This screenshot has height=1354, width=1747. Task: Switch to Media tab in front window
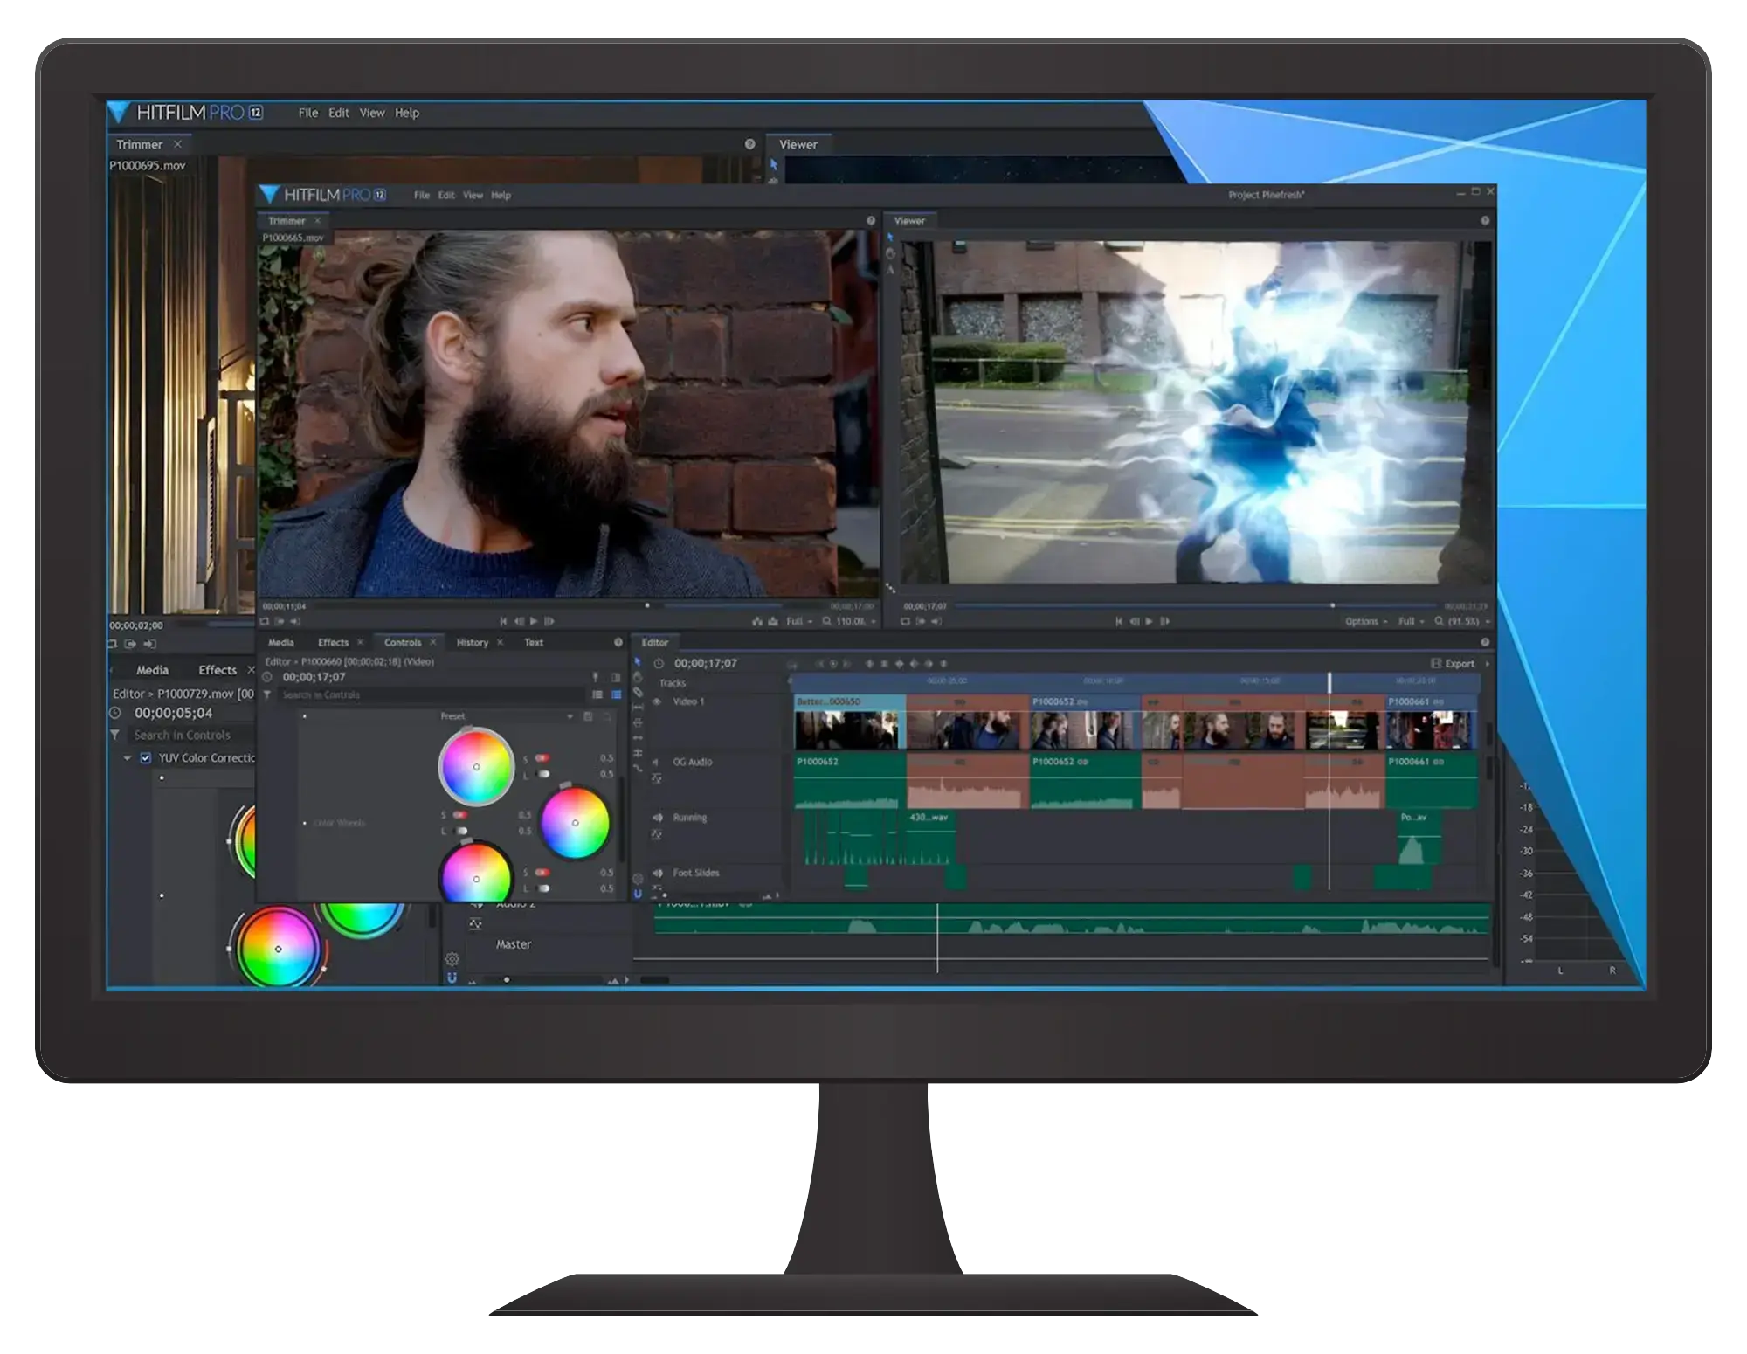tap(281, 642)
